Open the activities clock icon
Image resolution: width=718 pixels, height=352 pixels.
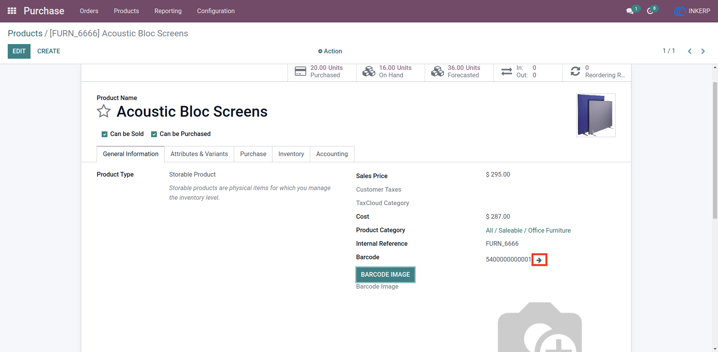[650, 11]
